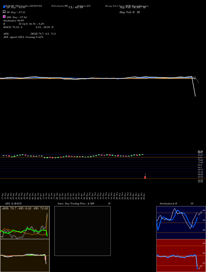Viewport: 206px width, 272px height.
Task: Select the '50 Day = 87.51' legend text
Action: (16, 12)
